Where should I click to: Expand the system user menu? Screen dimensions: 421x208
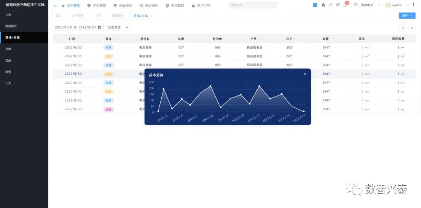tap(398, 5)
